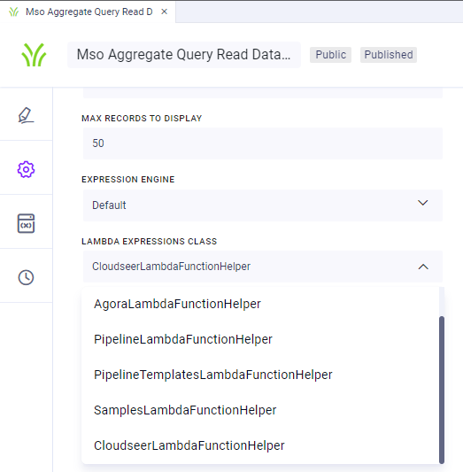Edit the Mso Aggregate Query Read Data title
The image size is (463, 472).
184,55
